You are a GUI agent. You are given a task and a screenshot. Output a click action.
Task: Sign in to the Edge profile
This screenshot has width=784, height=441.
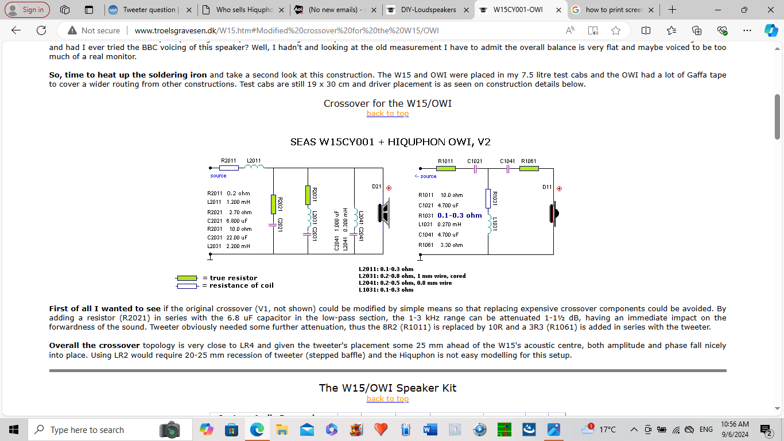[x=27, y=10]
